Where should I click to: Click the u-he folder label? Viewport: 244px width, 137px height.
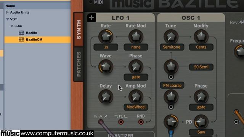click(x=18, y=26)
